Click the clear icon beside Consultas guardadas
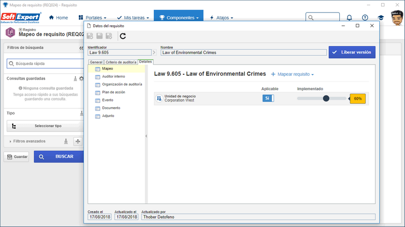405x227 pixels. pos(75,79)
